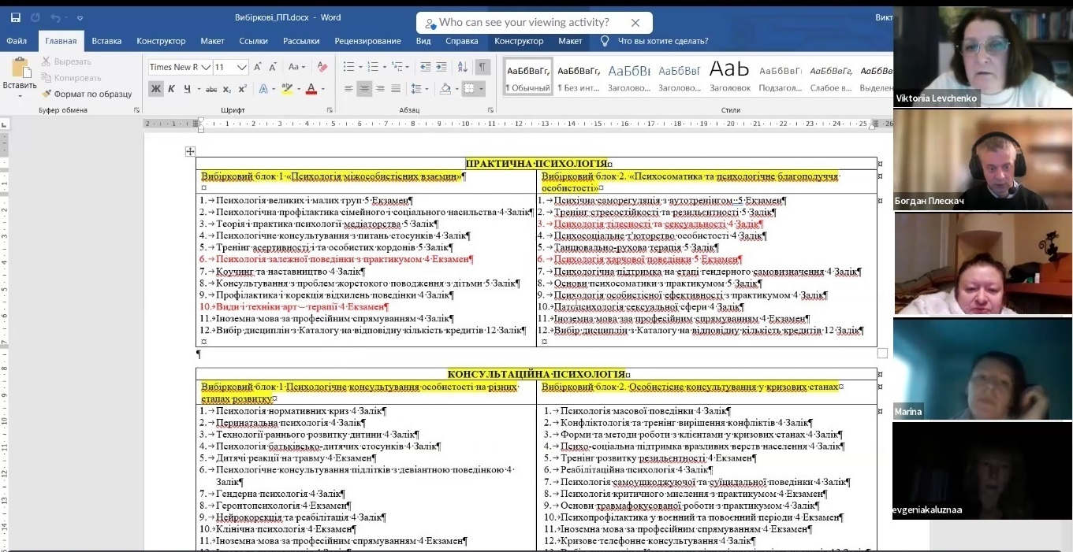Image resolution: width=1073 pixels, height=552 pixels.
Task: Select the table using the move handle
Action: [190, 151]
